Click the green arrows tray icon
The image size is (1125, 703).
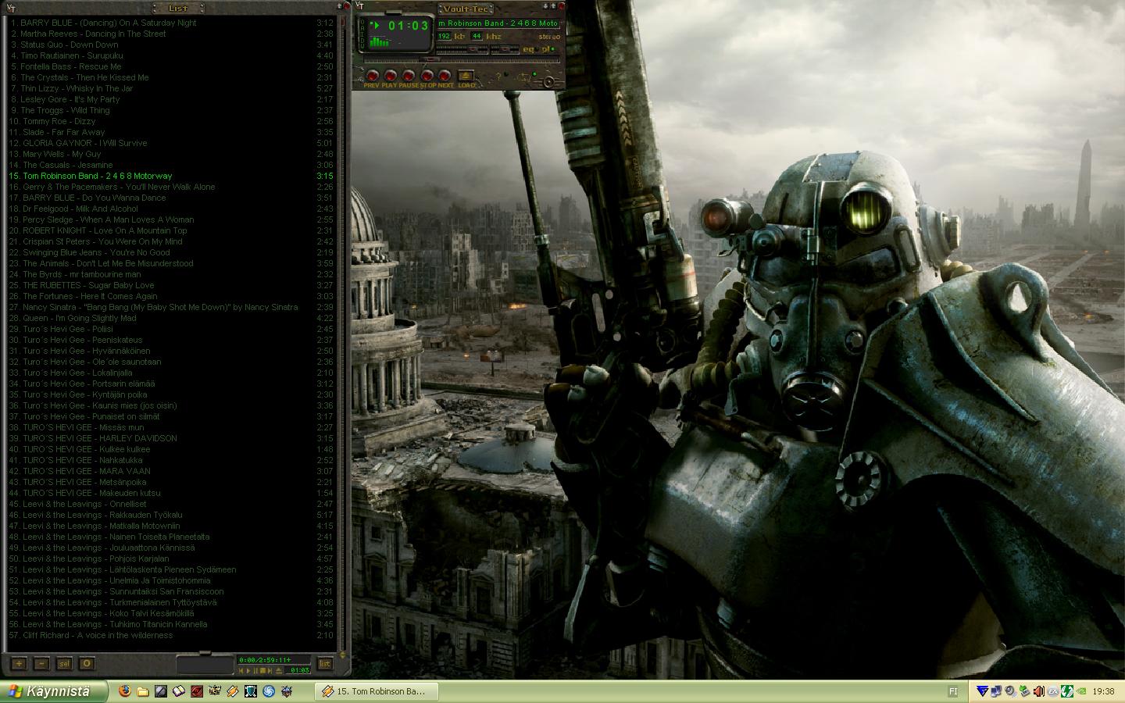1067,691
